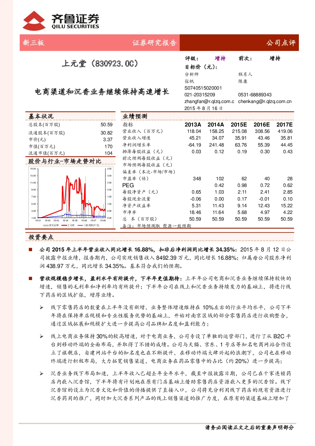Click the 净资产收益率 value 15.22

pyautogui.click(x=287, y=206)
